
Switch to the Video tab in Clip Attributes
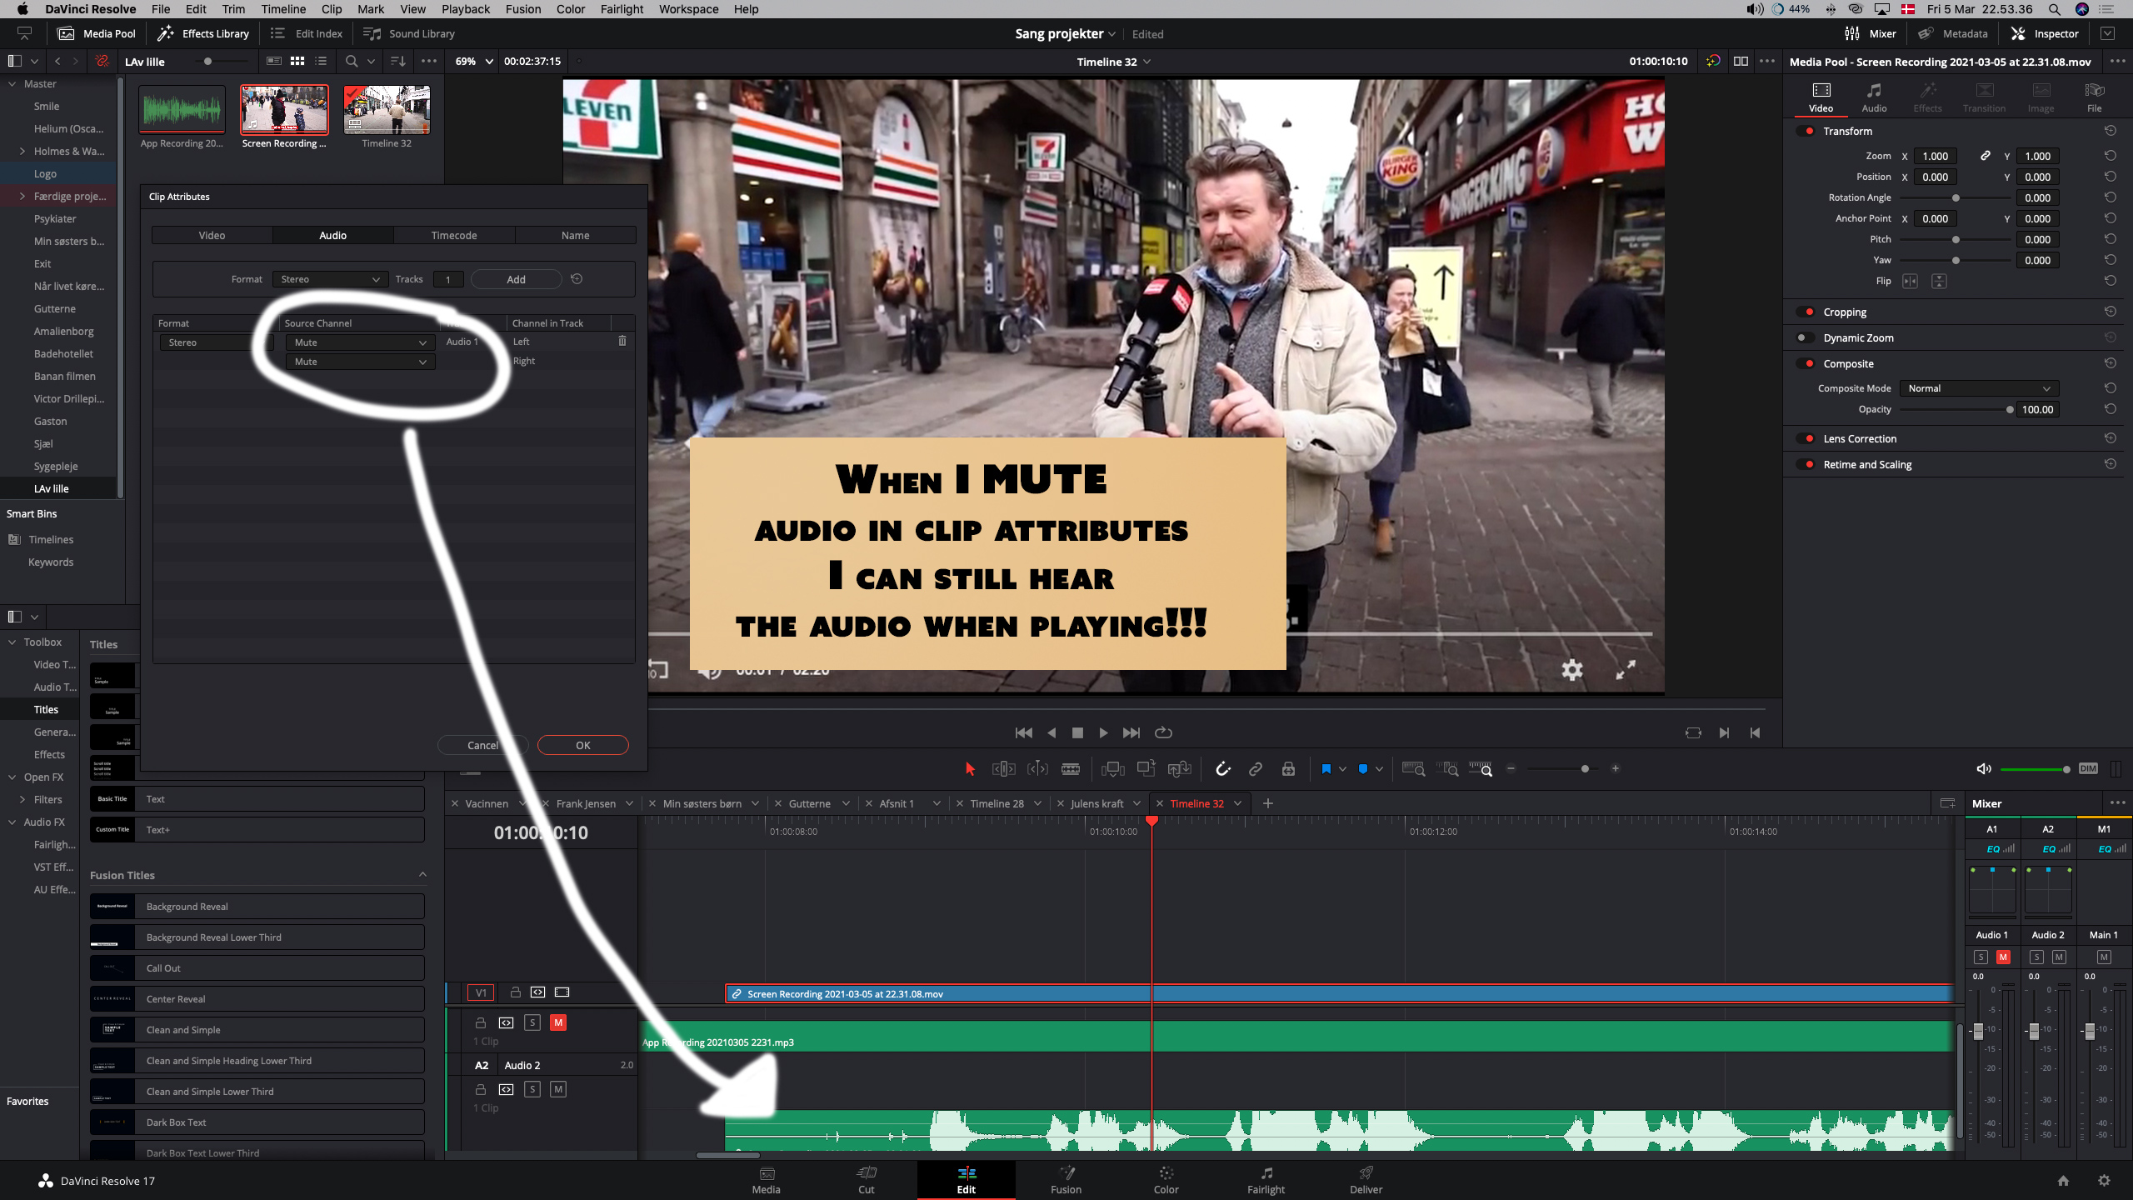[x=212, y=236]
